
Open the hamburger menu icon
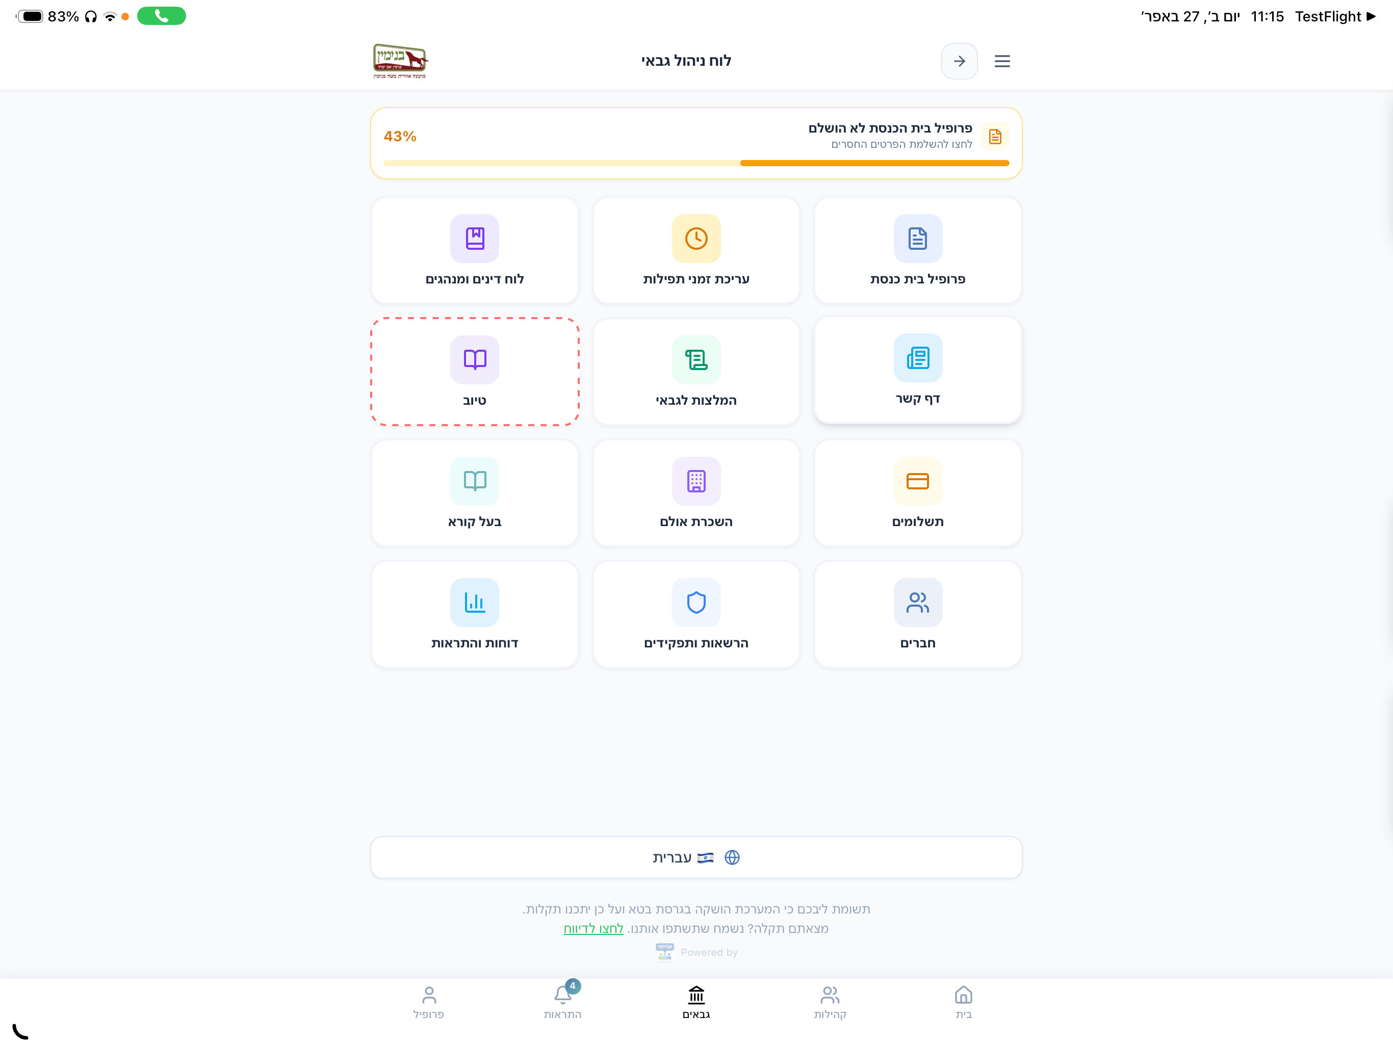[1002, 61]
